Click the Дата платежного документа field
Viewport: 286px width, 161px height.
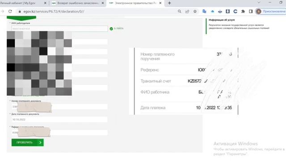(59, 119)
